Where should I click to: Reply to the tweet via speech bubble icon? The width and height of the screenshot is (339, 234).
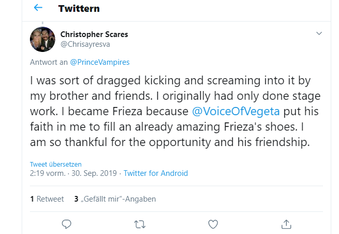point(67,224)
